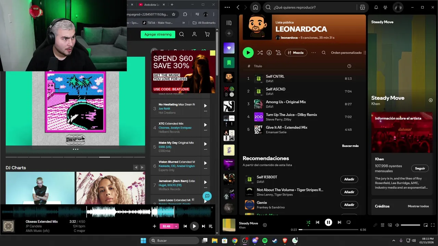The height and width of the screenshot is (246, 438).
Task: Click Agregar streaming button on Beatport
Action: [158, 34]
